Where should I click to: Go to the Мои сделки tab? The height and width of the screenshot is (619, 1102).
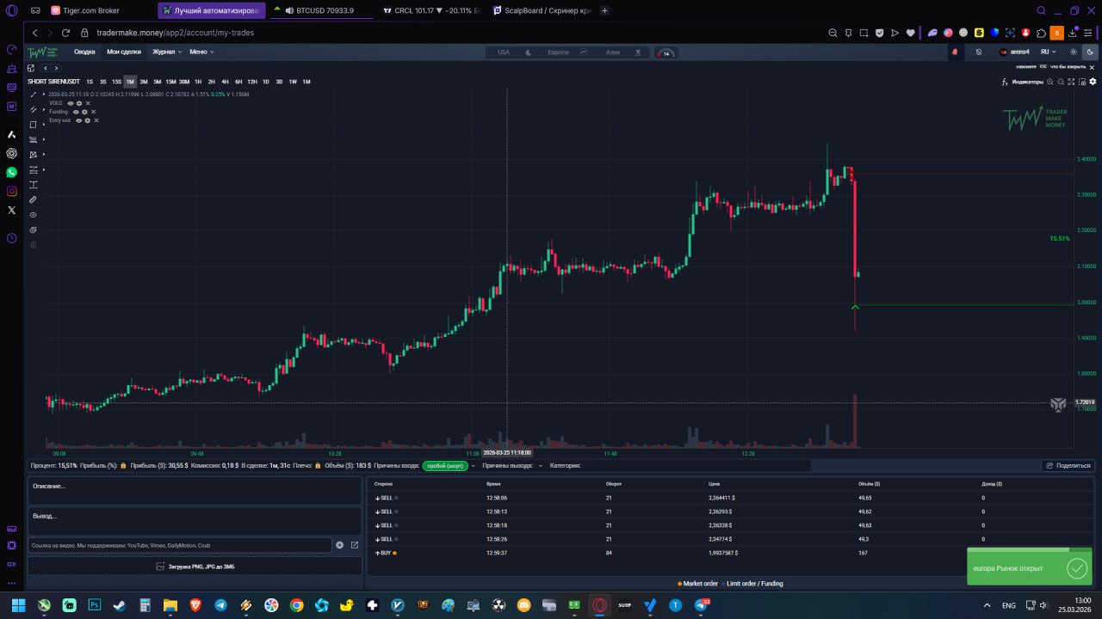click(x=124, y=52)
